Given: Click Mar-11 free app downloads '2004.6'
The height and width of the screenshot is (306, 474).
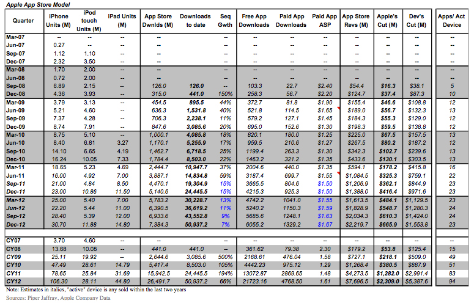Looking at the screenshot, I should (254, 167).
